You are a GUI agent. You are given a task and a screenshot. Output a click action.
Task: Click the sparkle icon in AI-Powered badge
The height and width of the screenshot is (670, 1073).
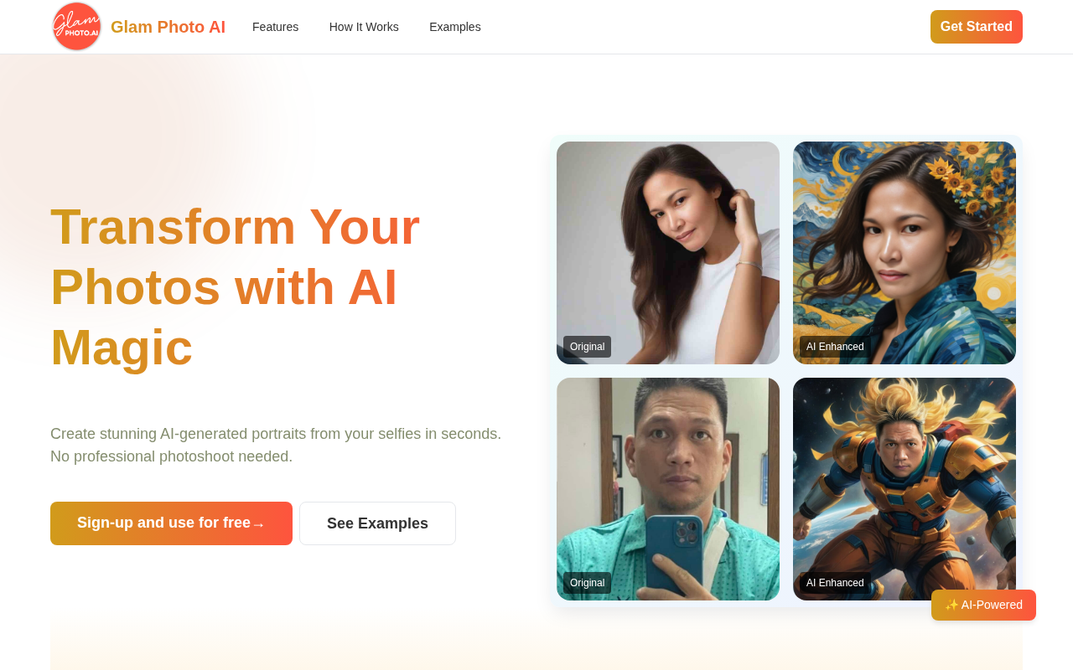(x=951, y=605)
